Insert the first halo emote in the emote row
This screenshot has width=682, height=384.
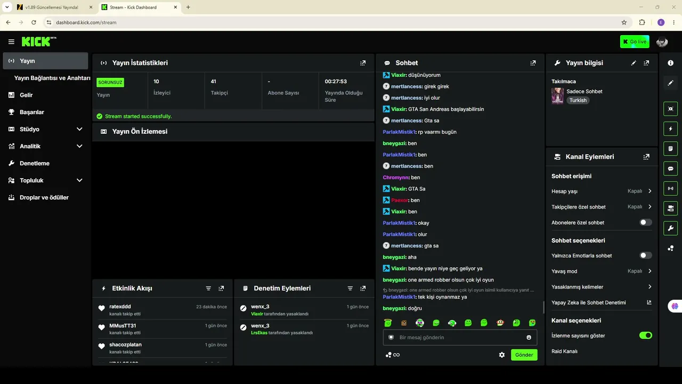[x=388, y=323]
